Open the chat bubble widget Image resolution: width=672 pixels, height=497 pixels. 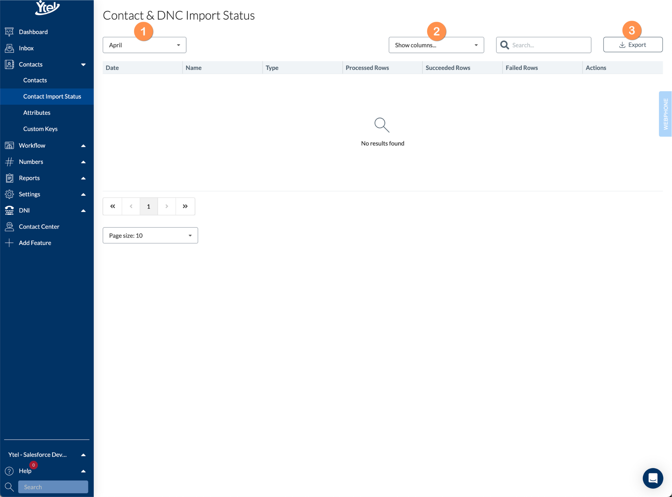pyautogui.click(x=652, y=478)
